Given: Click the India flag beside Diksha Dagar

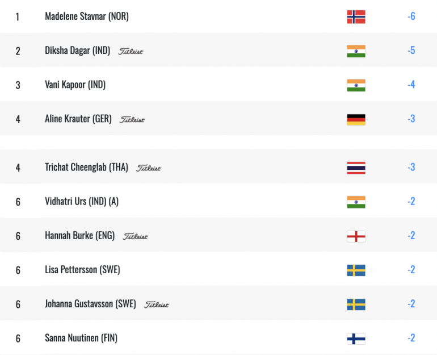Looking at the screenshot, I should click(356, 51).
